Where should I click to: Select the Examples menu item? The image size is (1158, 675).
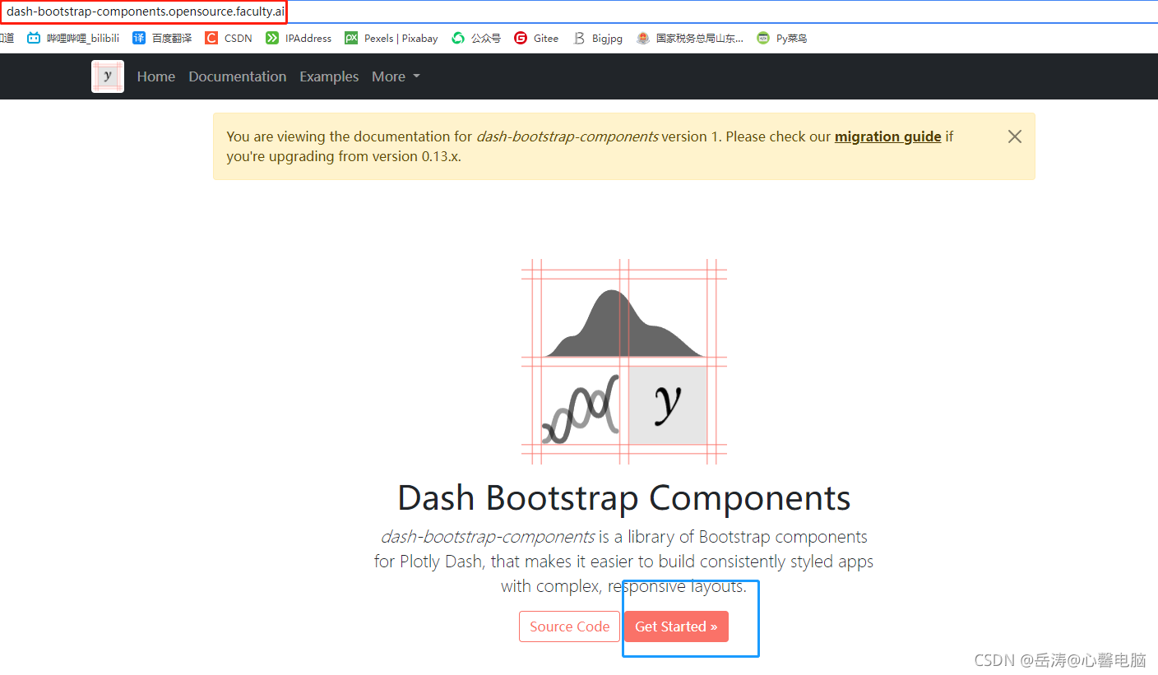point(329,76)
